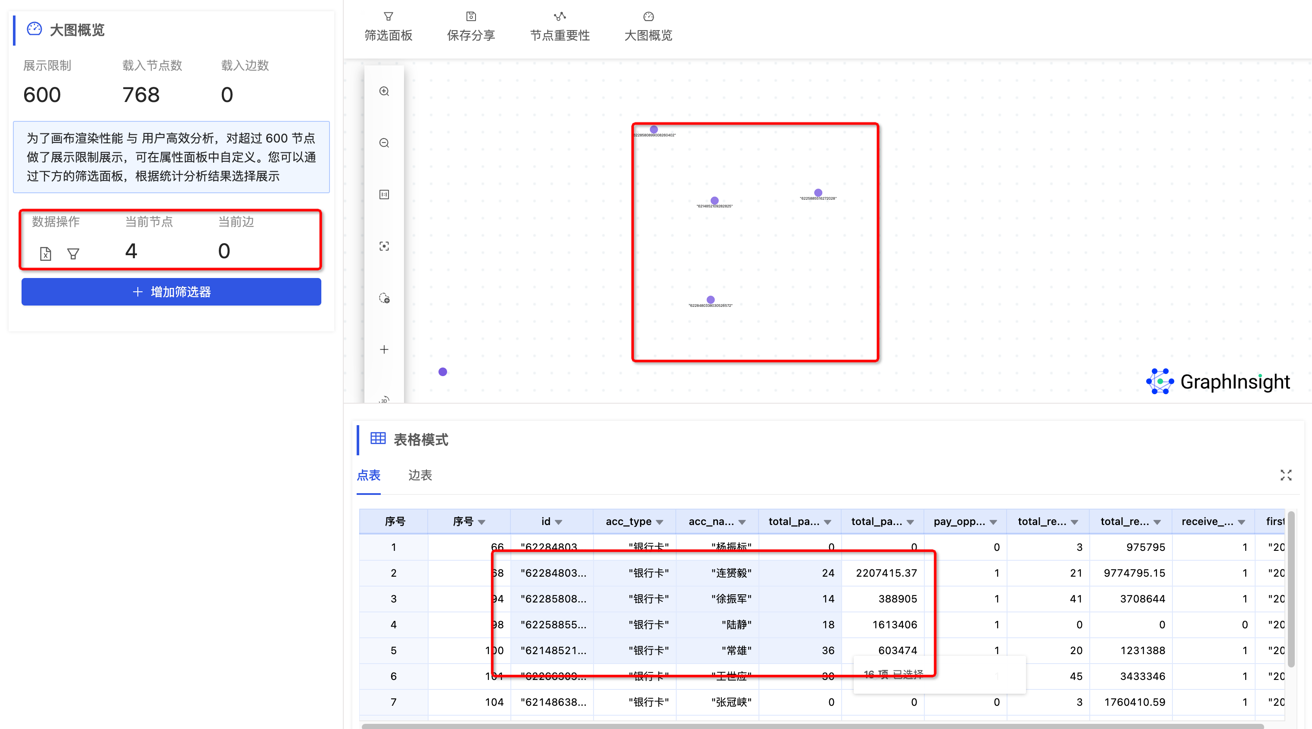Switch the canvas to 3D mode
This screenshot has height=729, width=1312.
click(384, 399)
